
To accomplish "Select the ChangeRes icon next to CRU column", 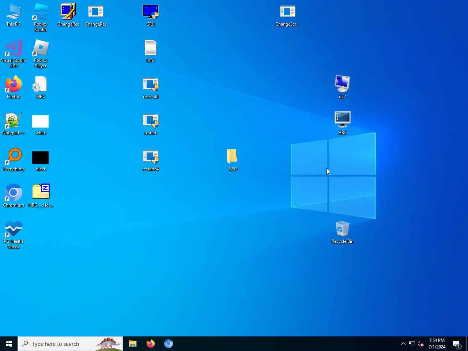I will (x=96, y=15).
